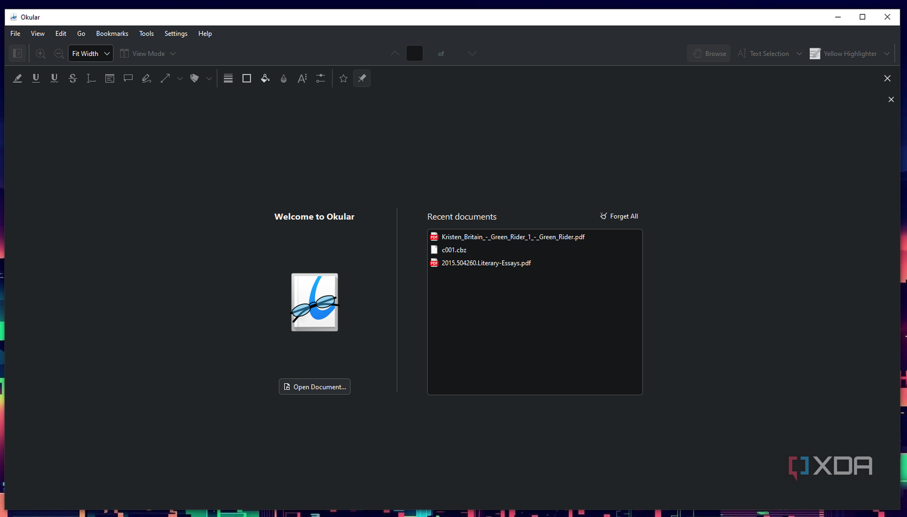Open the Bookmarks menu
This screenshot has height=517, width=907.
coord(112,34)
